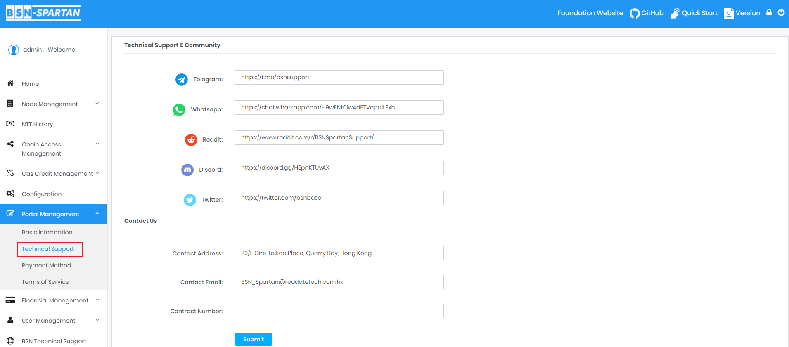Click the Telegram icon

click(181, 79)
